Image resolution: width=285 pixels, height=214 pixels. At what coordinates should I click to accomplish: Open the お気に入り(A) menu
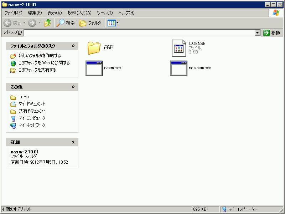79,13
